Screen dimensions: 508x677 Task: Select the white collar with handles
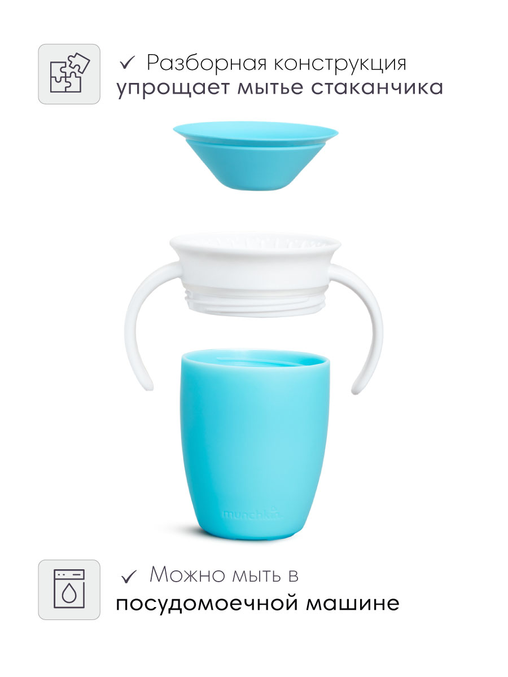click(255, 309)
